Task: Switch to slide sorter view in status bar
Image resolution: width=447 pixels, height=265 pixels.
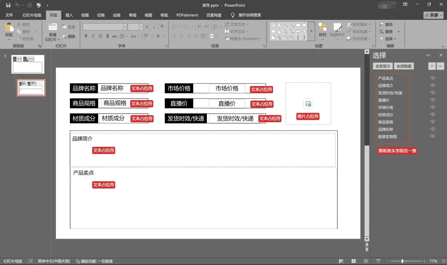Action: click(x=353, y=261)
